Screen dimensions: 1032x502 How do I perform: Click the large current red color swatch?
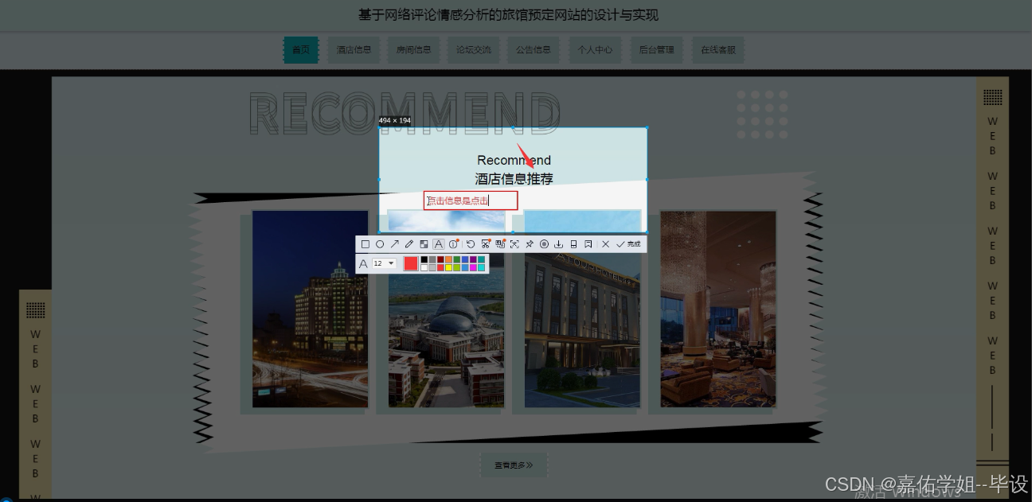(x=411, y=263)
